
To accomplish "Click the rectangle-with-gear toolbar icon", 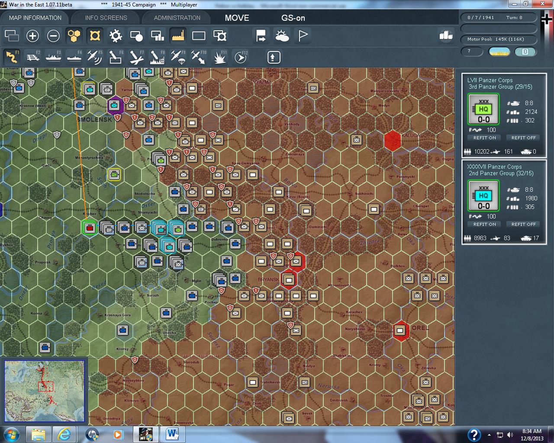I will pos(220,35).
